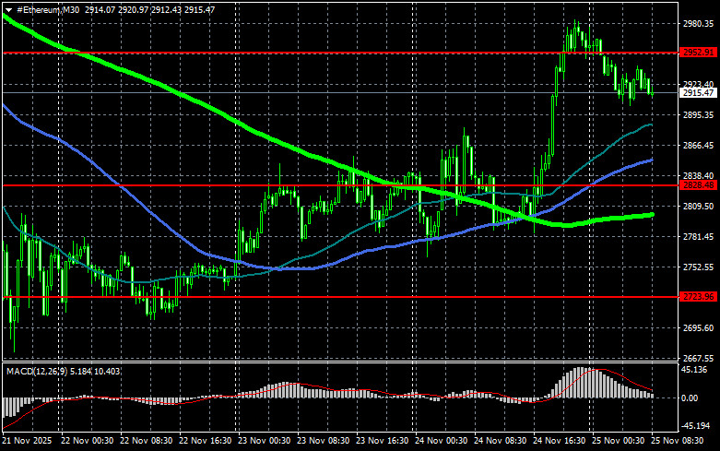The height and width of the screenshot is (451, 720).
Task: Select the 2828.48 red price level label
Action: (x=698, y=185)
